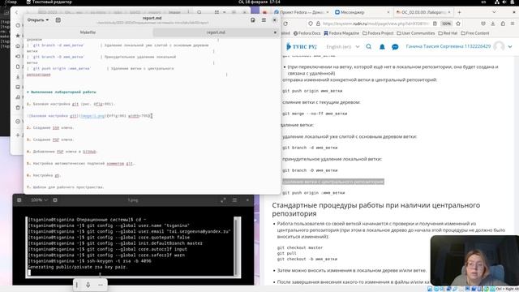This screenshot has width=519, height=292.
Task: Open the Firefox application menu
Action: click(x=513, y=24)
